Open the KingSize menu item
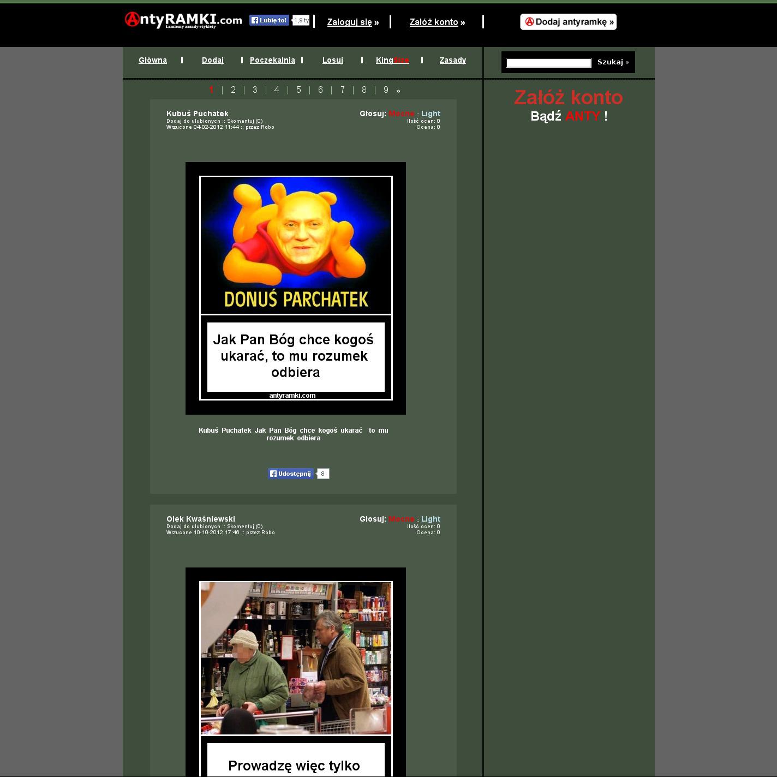This screenshot has width=777, height=777. pyautogui.click(x=392, y=61)
